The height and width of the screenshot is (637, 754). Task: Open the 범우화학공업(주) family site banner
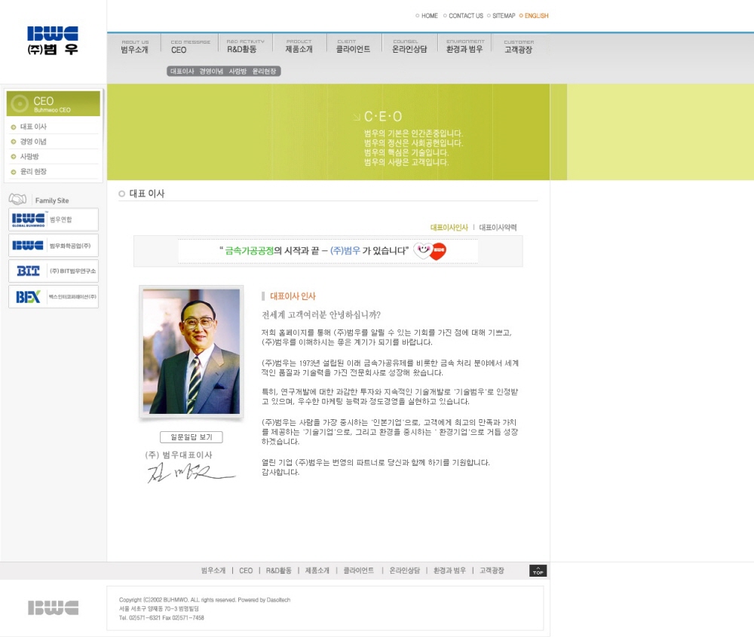click(x=54, y=245)
